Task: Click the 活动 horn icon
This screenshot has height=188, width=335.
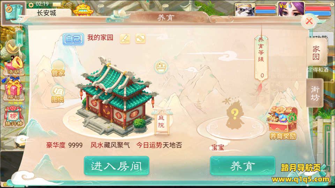Action: tap(14, 66)
